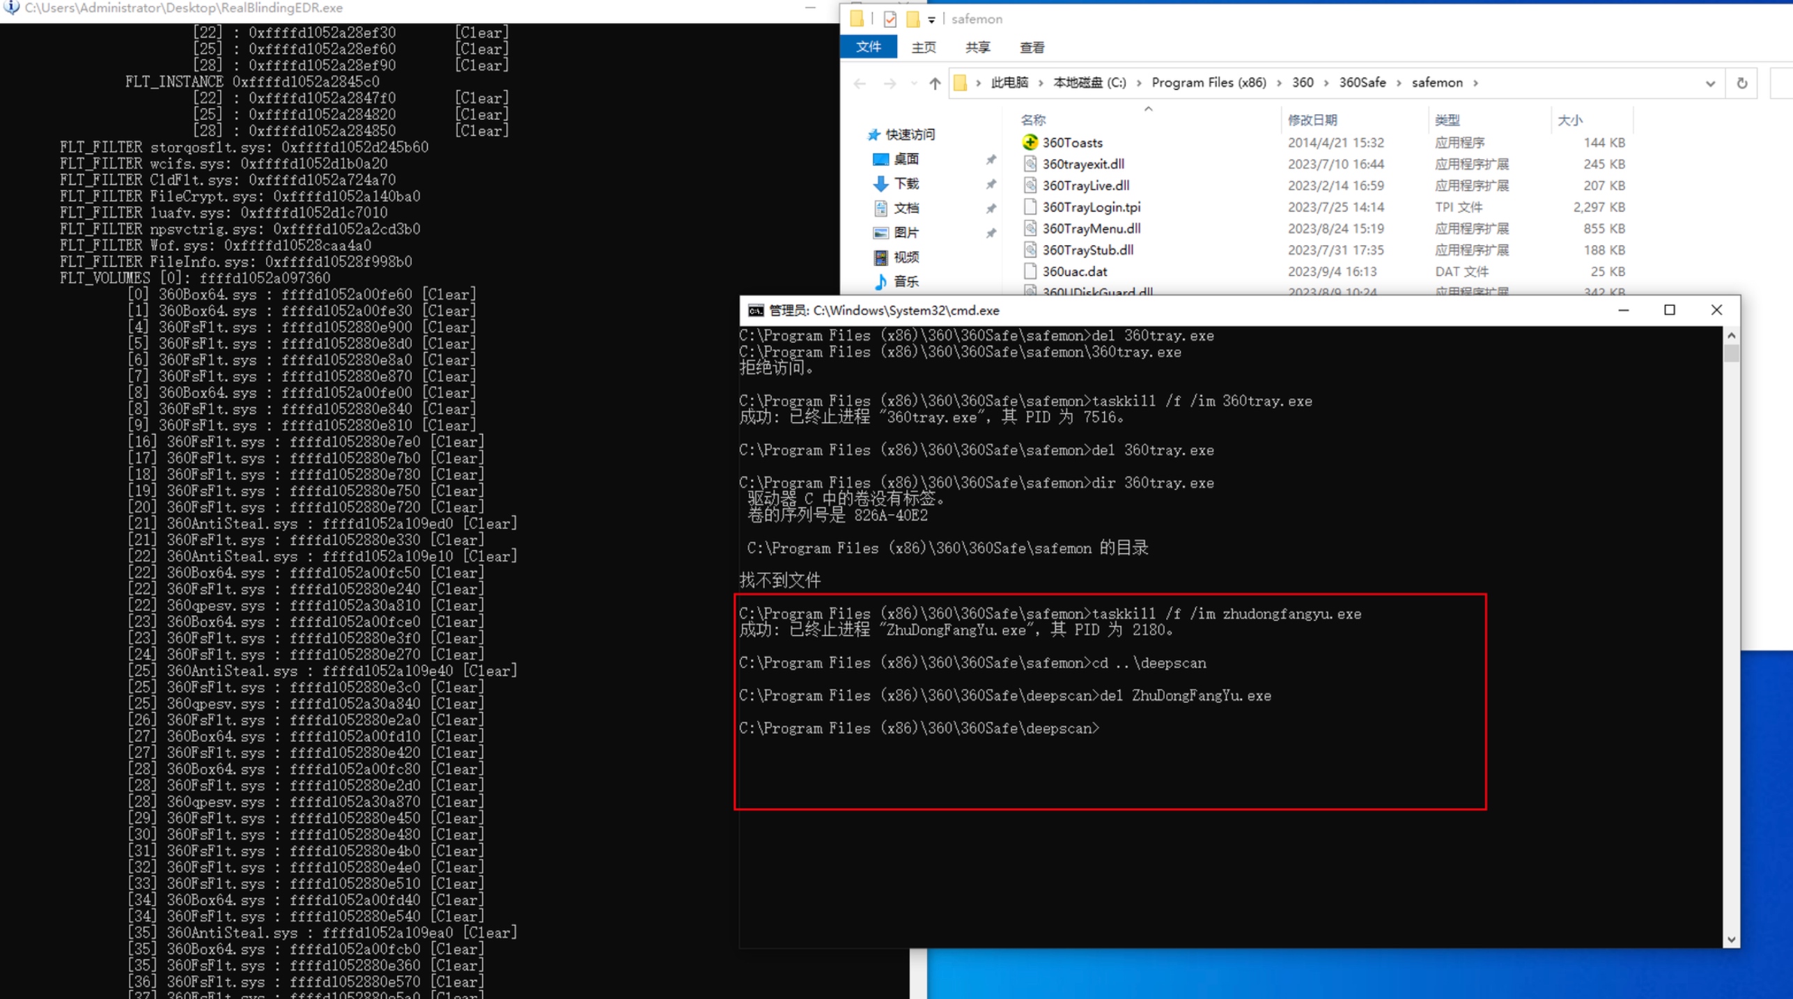
Task: Unpin the Pictures (图片) pin icon
Action: pyautogui.click(x=991, y=233)
